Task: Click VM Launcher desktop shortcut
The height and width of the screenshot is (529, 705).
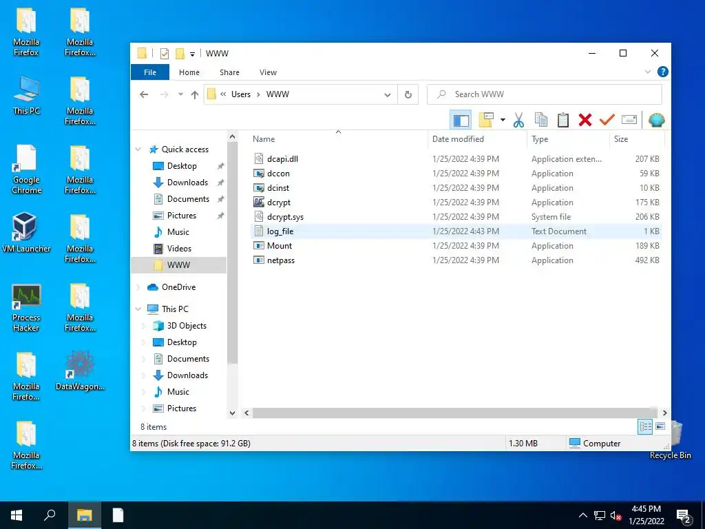Action: 26,233
